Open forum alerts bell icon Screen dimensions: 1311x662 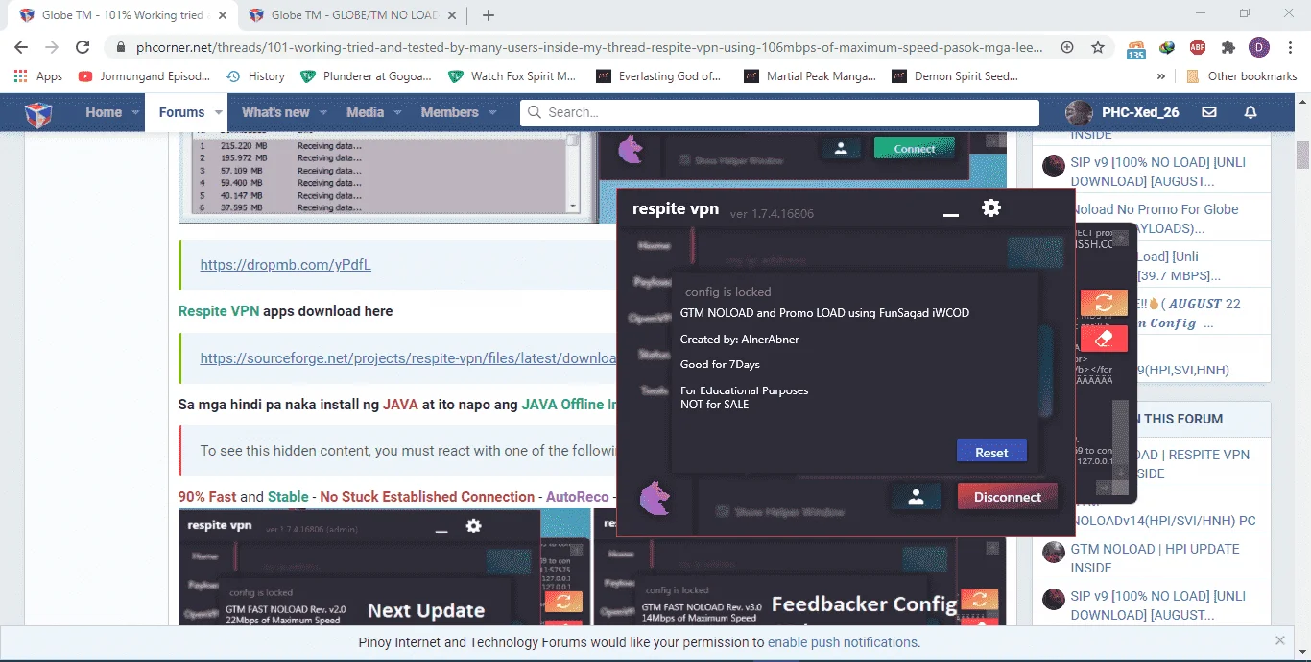[1251, 112]
